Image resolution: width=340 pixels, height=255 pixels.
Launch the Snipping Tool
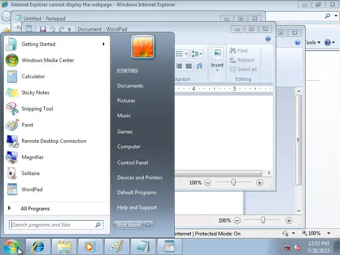point(57,109)
